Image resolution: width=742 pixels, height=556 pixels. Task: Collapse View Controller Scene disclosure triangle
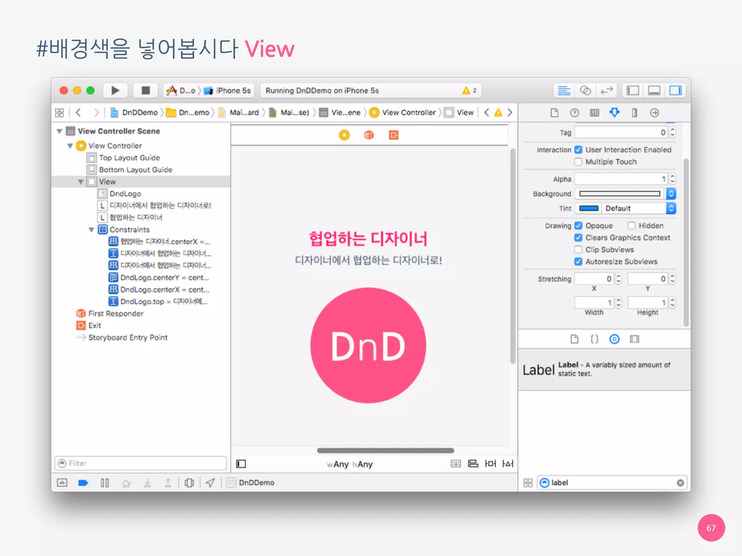click(x=59, y=131)
